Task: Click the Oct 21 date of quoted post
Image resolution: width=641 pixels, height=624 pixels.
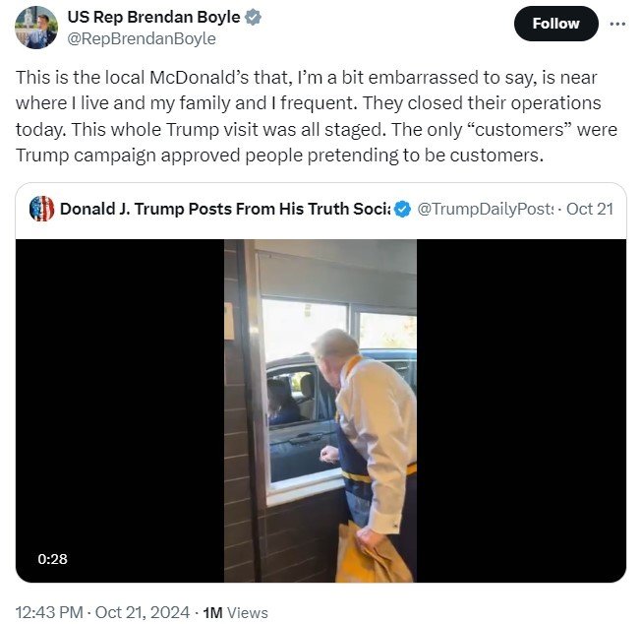Action: coord(590,209)
